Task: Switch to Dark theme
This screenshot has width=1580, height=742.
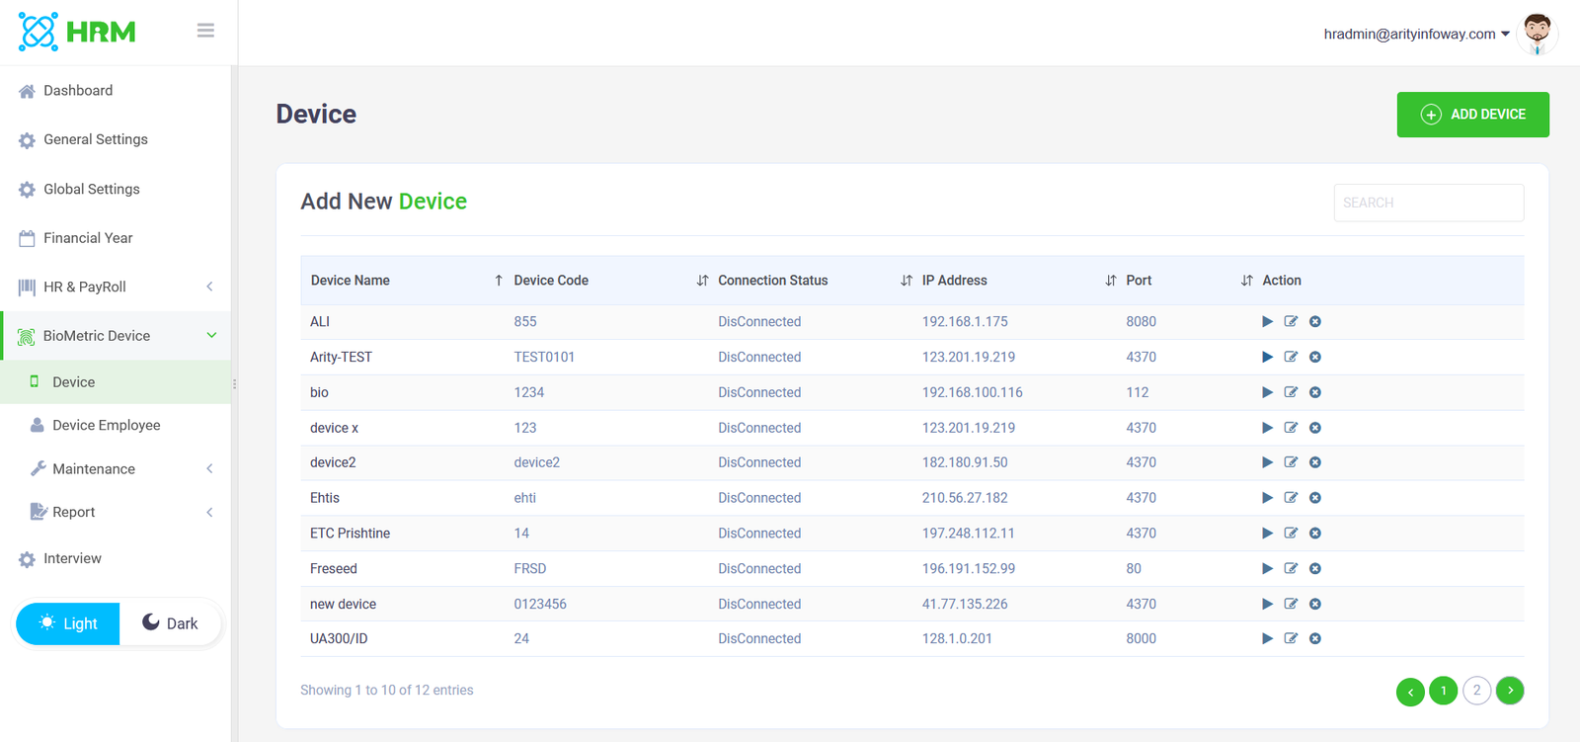Action: click(x=170, y=623)
